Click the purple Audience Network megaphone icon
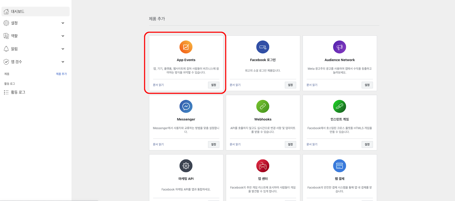 [x=340, y=47]
